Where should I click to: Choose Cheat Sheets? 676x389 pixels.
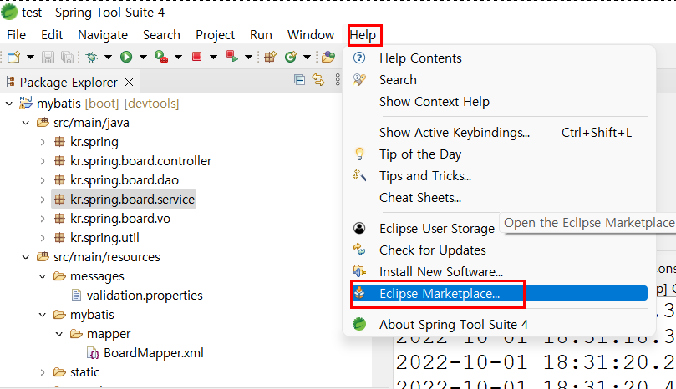click(499, 198)
